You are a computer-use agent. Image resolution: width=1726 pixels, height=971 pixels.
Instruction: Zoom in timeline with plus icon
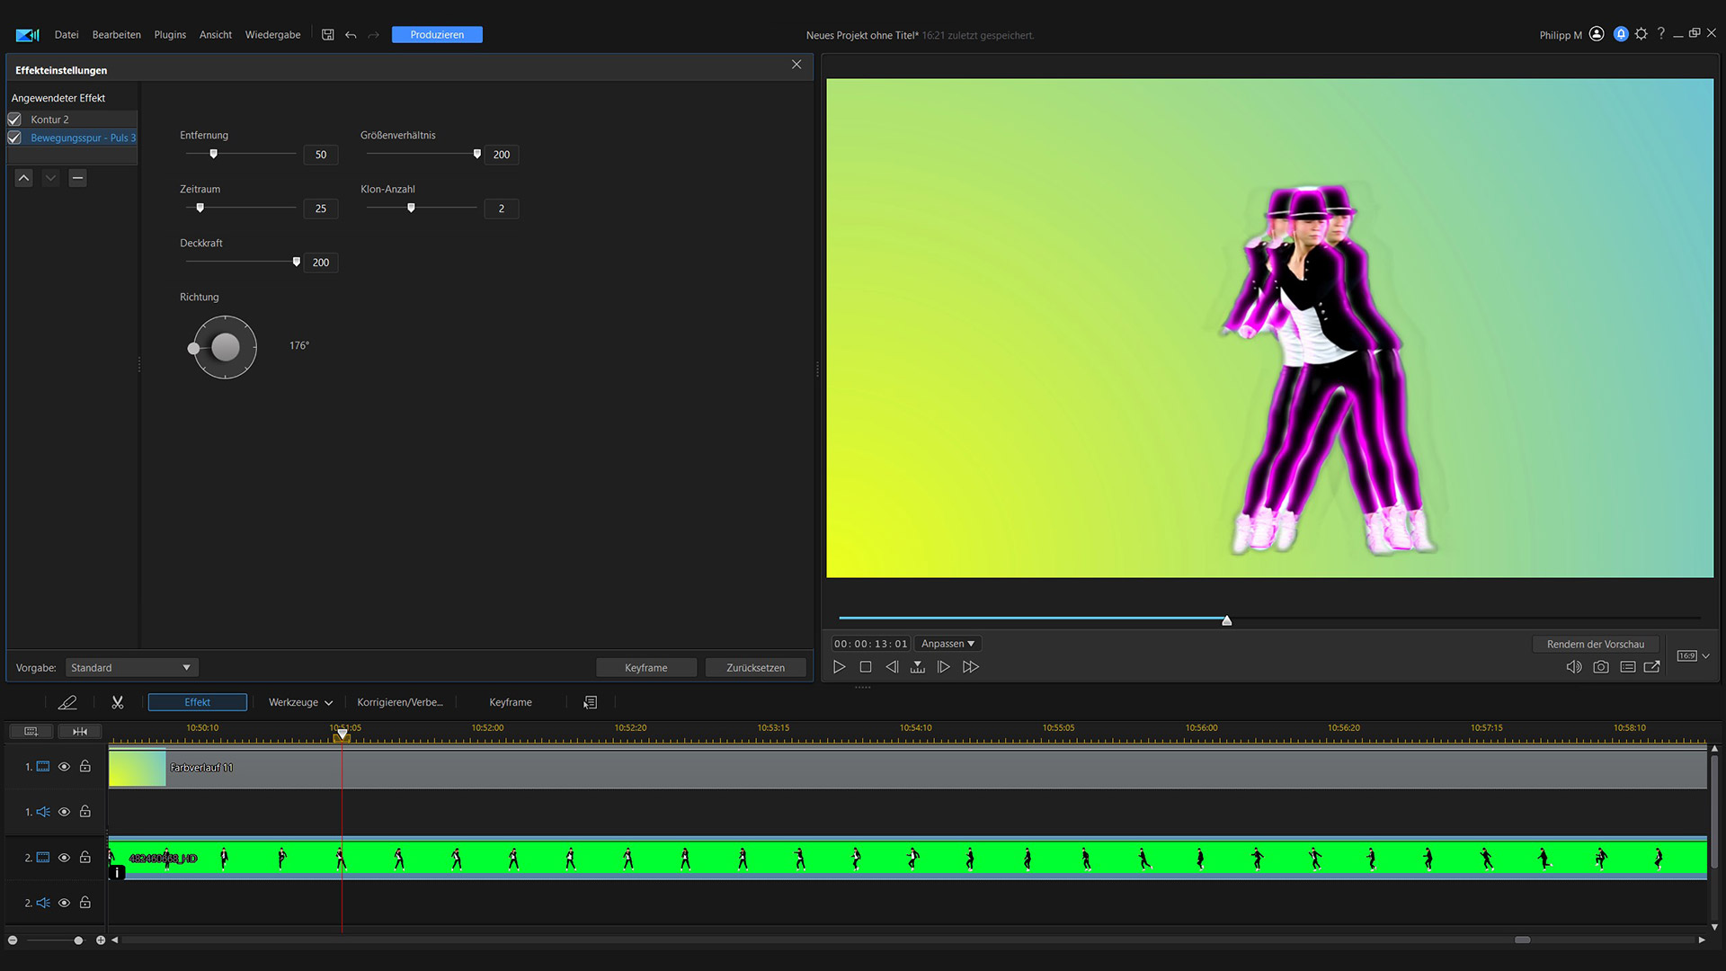click(101, 940)
